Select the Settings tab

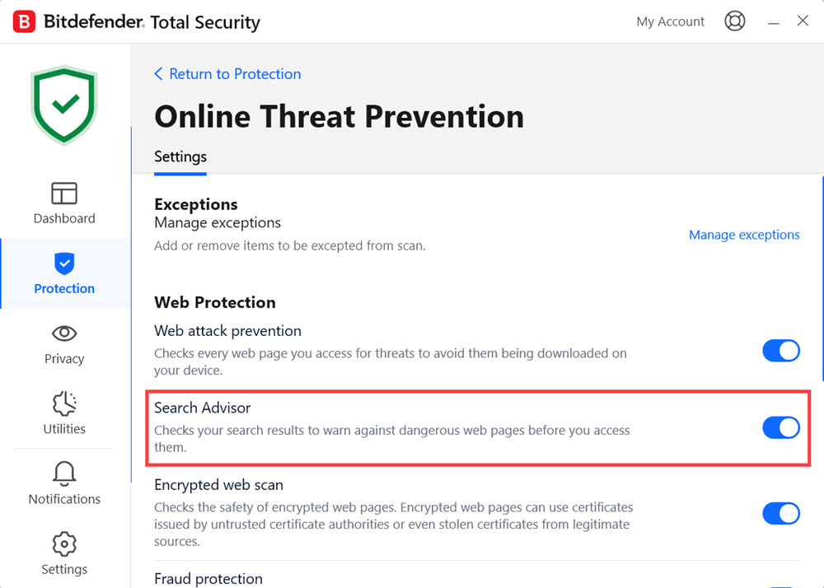[x=180, y=156]
